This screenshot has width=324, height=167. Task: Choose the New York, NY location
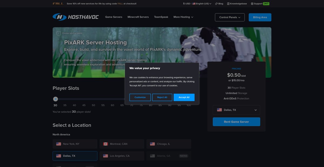coord(75,144)
